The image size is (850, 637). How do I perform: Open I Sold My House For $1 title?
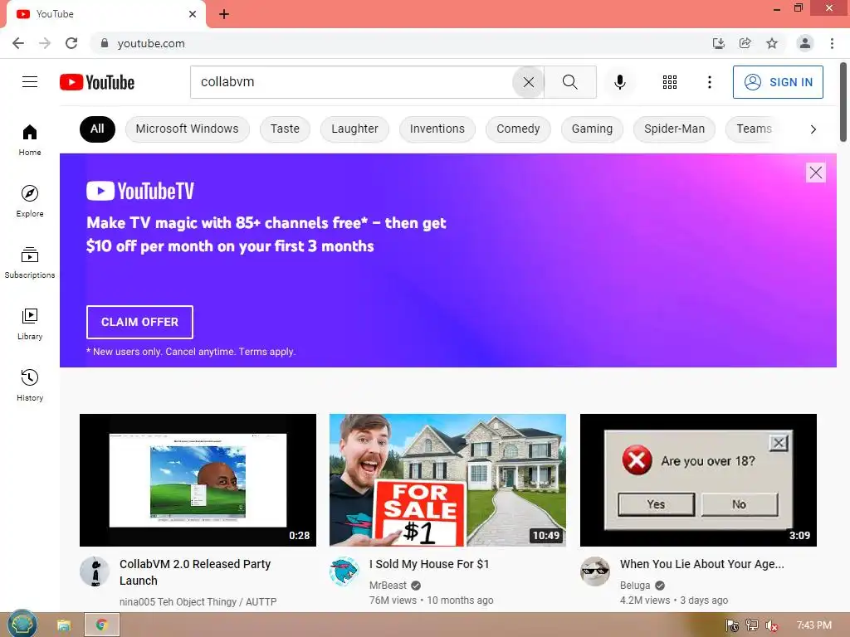point(429,564)
